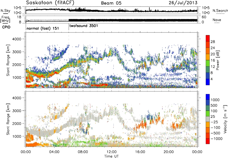
Task: Click the '60' tick right of frequency panel
Action: pyautogui.click(x=204, y=17)
